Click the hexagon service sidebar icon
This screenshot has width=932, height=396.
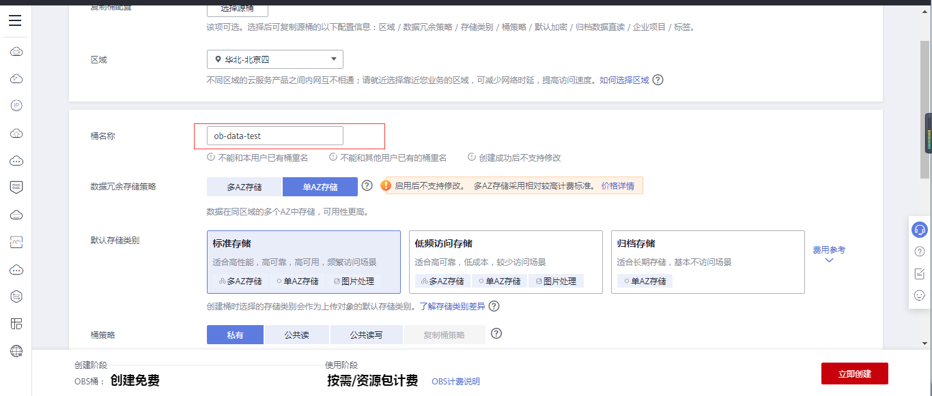(x=17, y=296)
